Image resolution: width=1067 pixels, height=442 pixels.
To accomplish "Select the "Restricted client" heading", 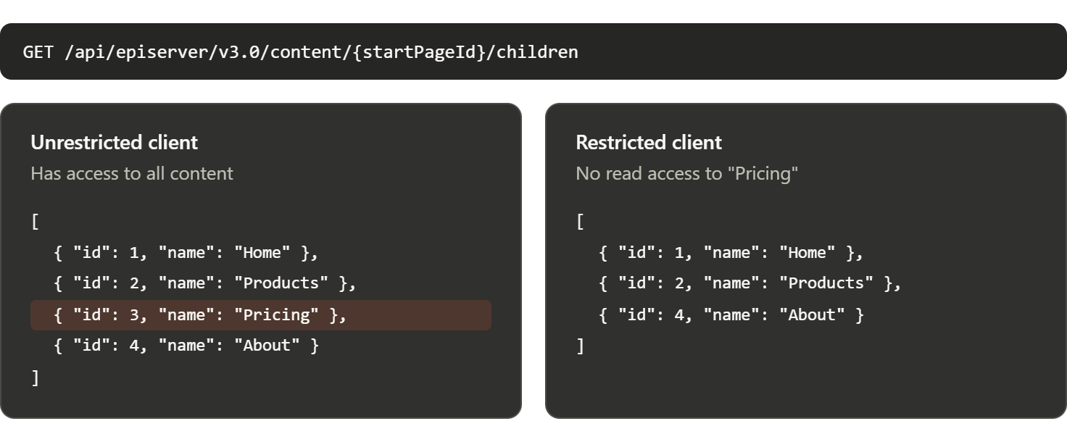I will (649, 142).
